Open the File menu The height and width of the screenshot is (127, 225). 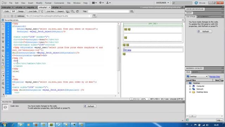pyautogui.click(x=11, y=3)
